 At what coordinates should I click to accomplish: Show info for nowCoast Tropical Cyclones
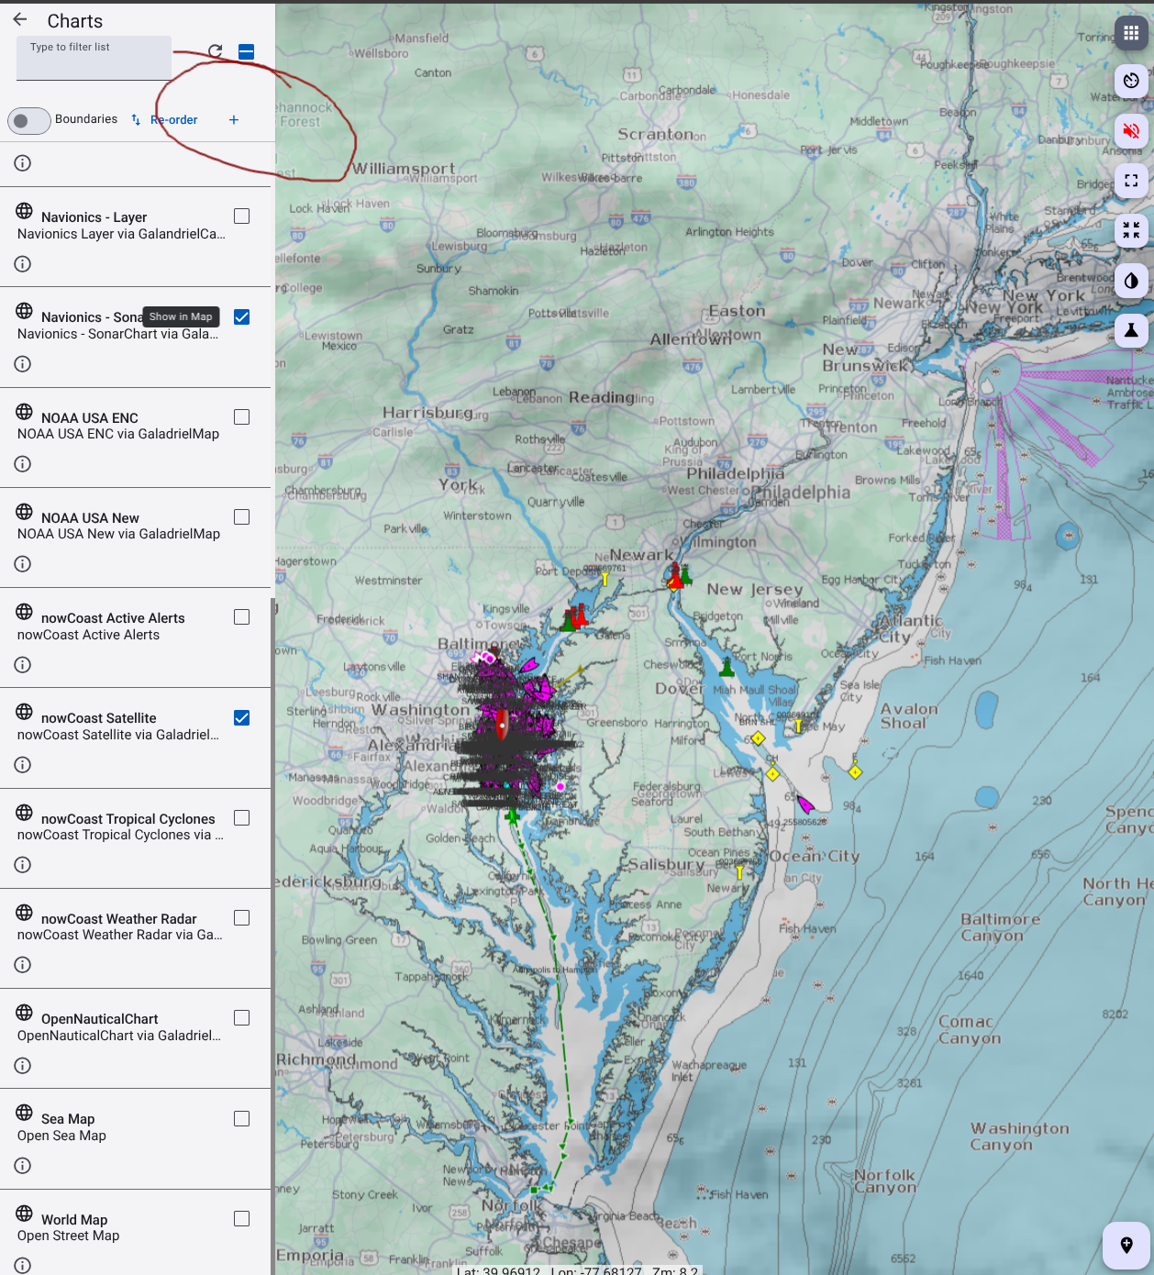click(x=23, y=865)
